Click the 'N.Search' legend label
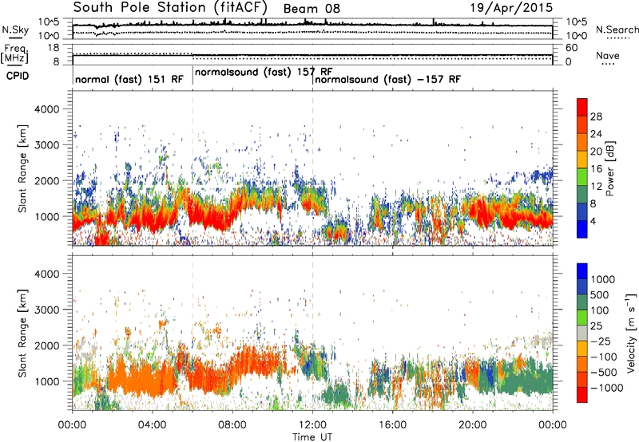Viewport: 639px width, 442px height. pos(617,30)
